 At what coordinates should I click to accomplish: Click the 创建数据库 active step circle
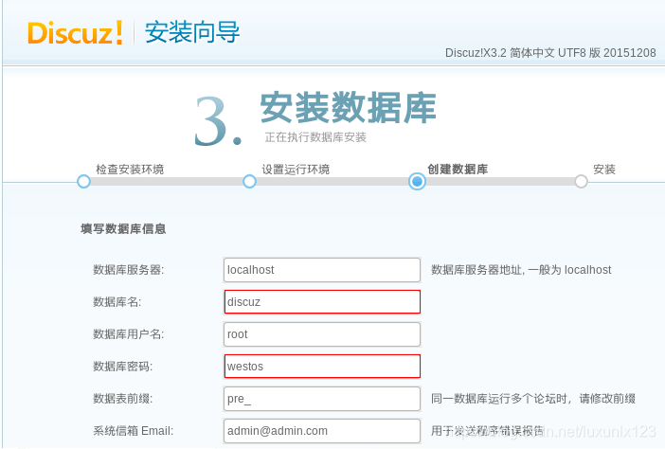tap(418, 182)
